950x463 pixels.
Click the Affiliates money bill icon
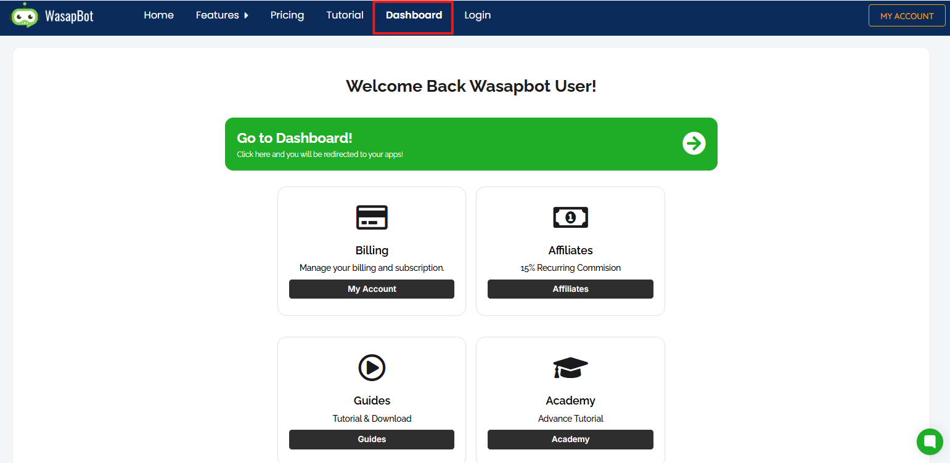click(570, 217)
